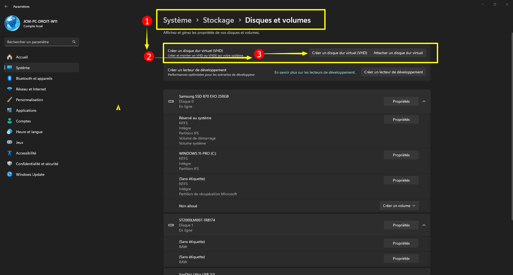Click Créer un disque dur virtuel (VHD) button
513x275 pixels.
(340, 53)
